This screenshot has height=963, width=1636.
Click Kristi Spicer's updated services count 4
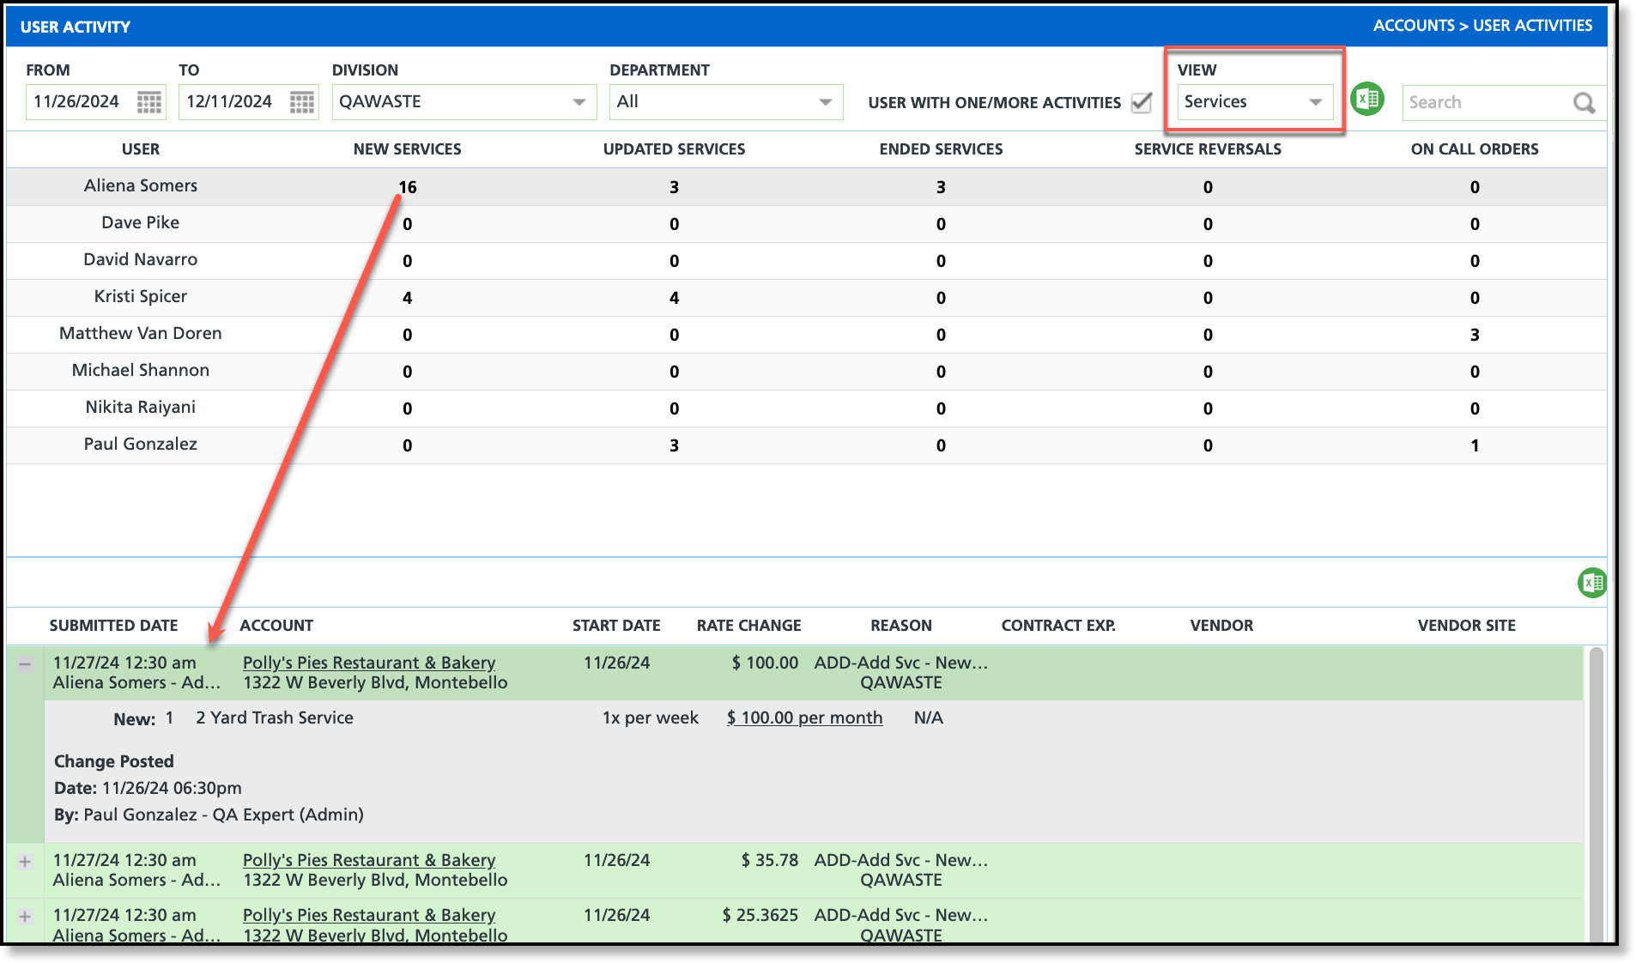click(675, 298)
